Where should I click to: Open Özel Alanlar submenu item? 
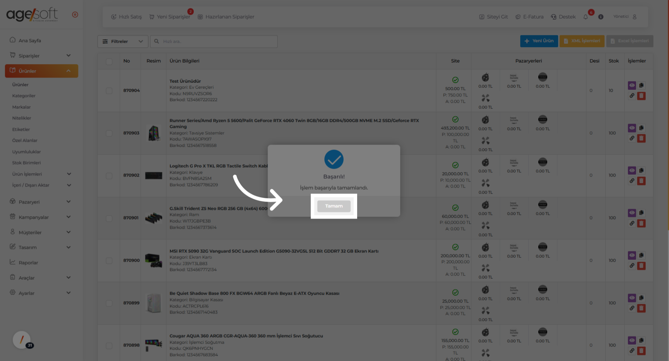(25, 141)
